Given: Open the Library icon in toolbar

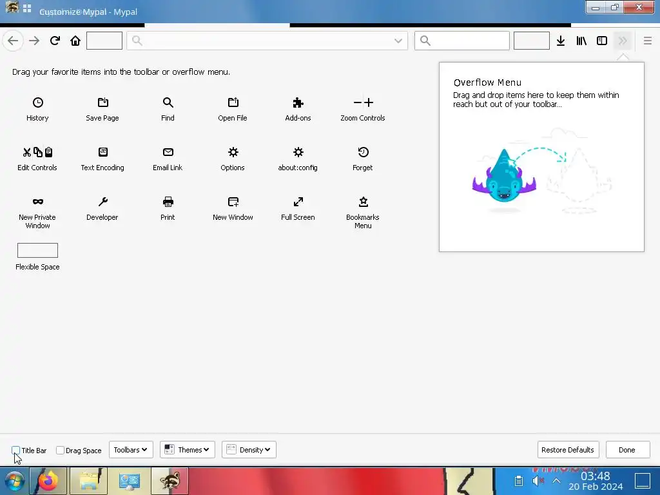Looking at the screenshot, I should click(x=581, y=41).
